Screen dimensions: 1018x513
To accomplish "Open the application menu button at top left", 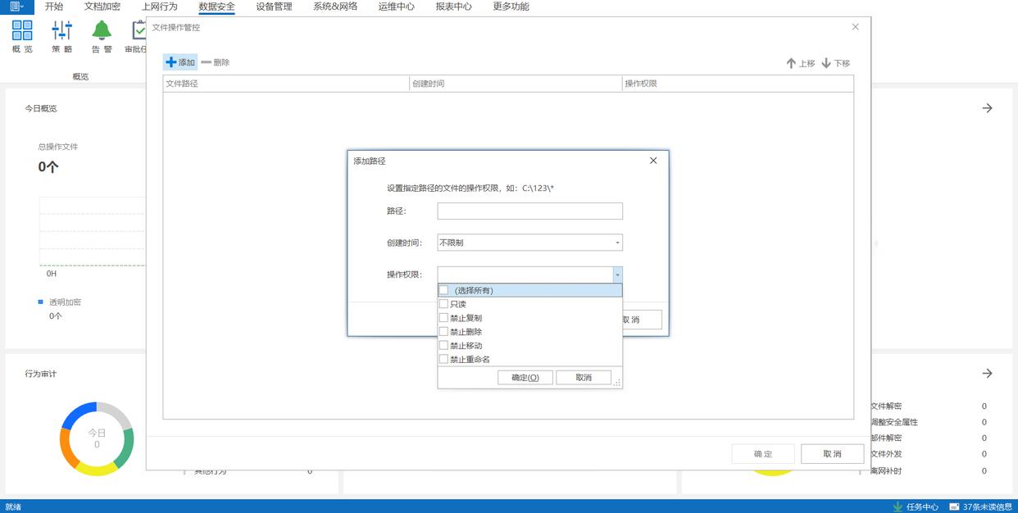I will (16, 7).
